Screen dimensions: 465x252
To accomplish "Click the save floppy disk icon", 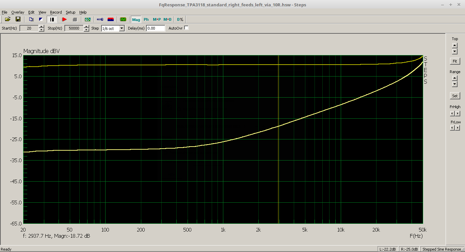I will 18,19.
